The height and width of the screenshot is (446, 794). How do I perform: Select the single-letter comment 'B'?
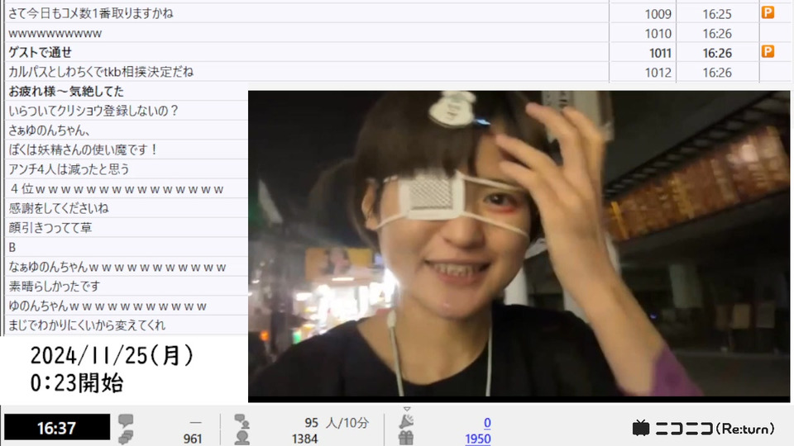pyautogui.click(x=12, y=247)
